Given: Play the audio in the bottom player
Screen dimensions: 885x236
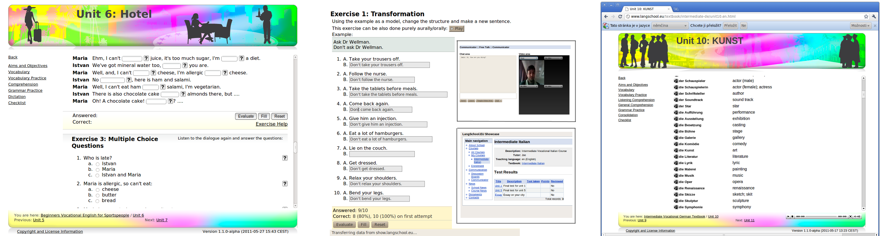Looking at the screenshot, I should click(x=788, y=217).
